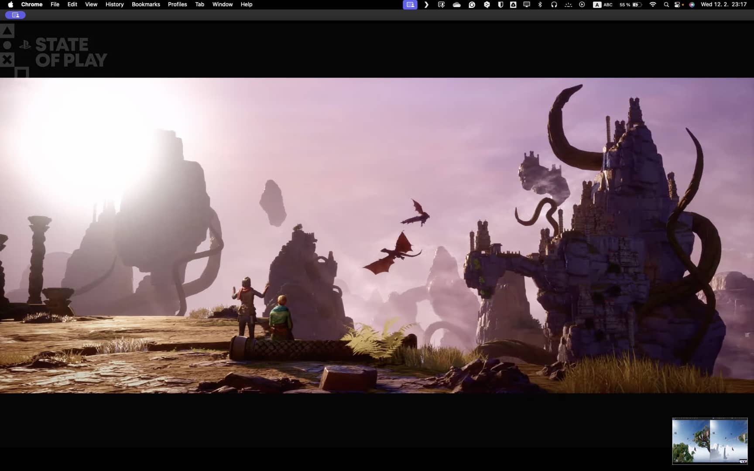
Task: Open the Now Playing menu bar icon
Action: coord(582,4)
